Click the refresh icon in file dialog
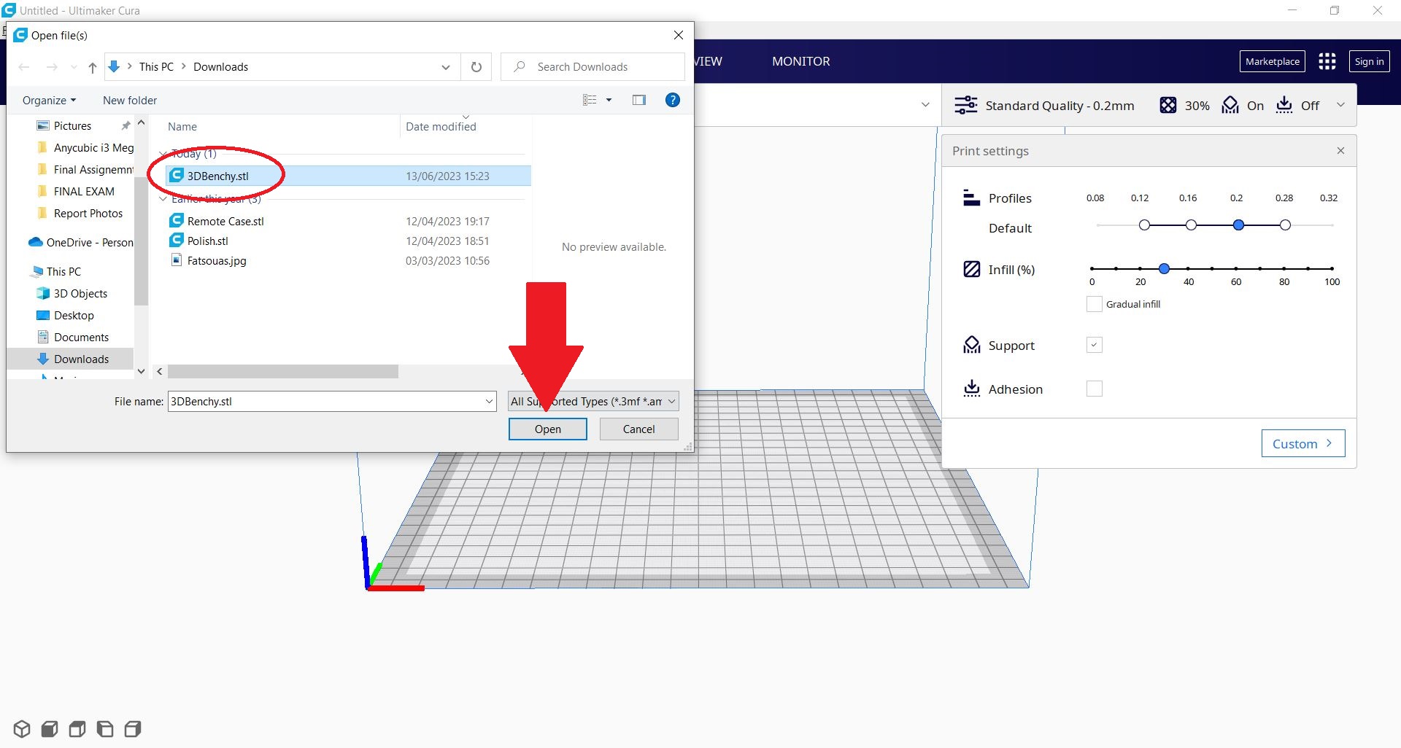1401x748 pixels. point(476,67)
